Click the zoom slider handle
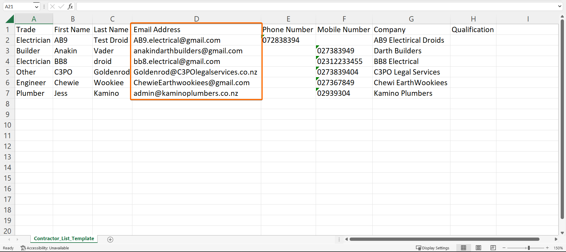This screenshot has height=252, width=566. [529, 248]
